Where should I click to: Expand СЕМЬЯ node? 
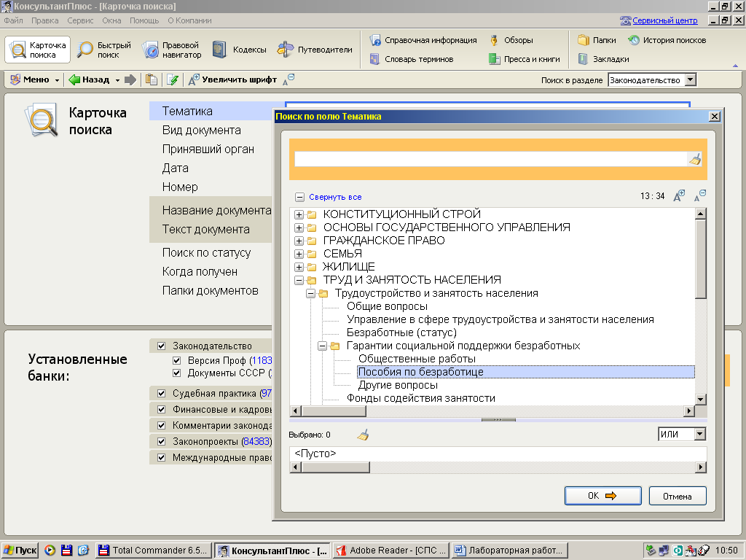(299, 254)
